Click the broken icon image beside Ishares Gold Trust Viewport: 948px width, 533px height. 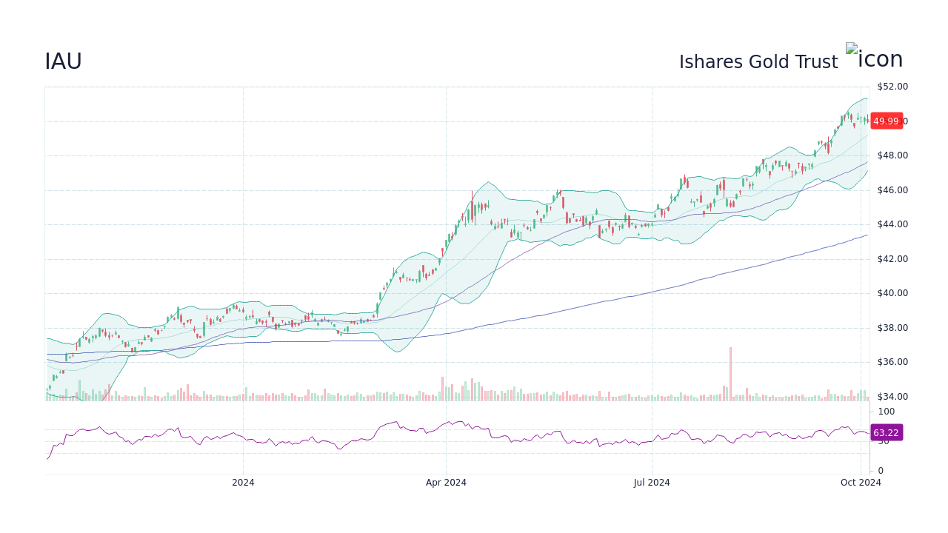click(x=875, y=57)
